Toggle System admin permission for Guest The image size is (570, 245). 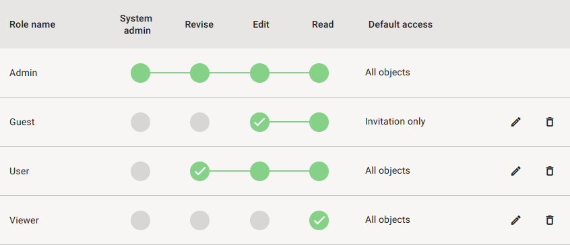coord(140,122)
